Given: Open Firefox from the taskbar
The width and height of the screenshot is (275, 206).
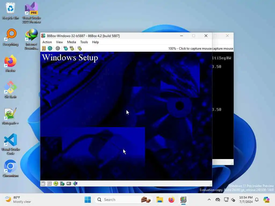Looking at the screenshot, I should click(171, 200).
